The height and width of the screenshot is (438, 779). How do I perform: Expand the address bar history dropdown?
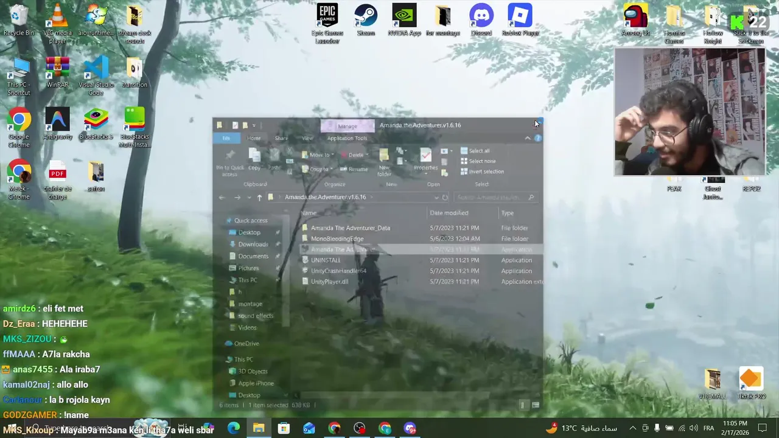point(436,197)
